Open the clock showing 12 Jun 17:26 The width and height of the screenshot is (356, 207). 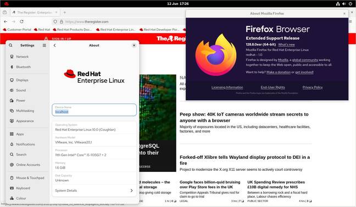pyautogui.click(x=178, y=4)
